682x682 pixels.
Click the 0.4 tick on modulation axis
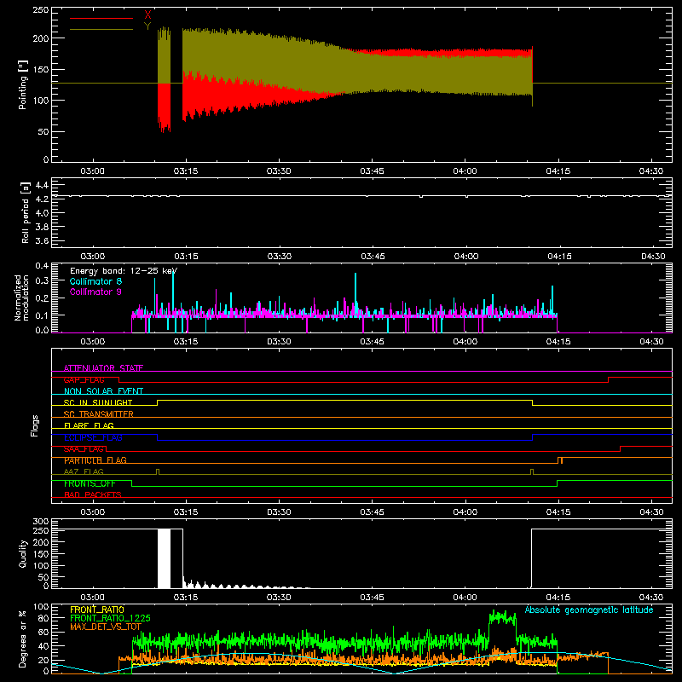pos(42,266)
